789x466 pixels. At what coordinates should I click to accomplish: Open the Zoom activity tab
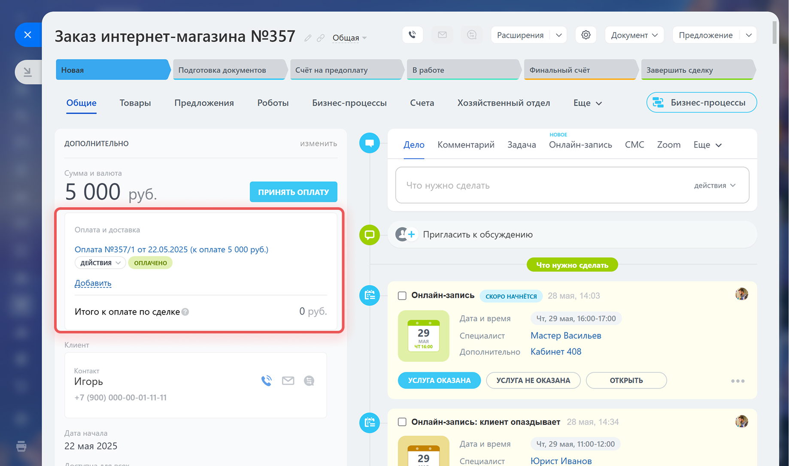[x=669, y=145]
